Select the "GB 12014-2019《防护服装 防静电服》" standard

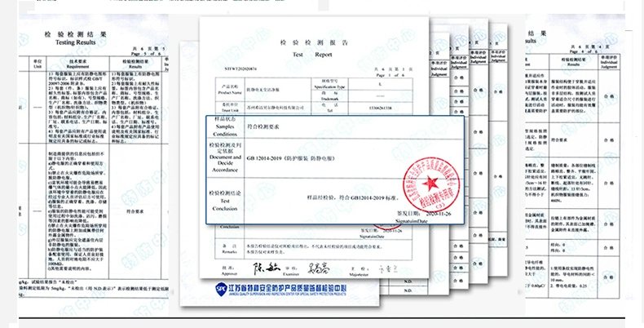pos(290,158)
